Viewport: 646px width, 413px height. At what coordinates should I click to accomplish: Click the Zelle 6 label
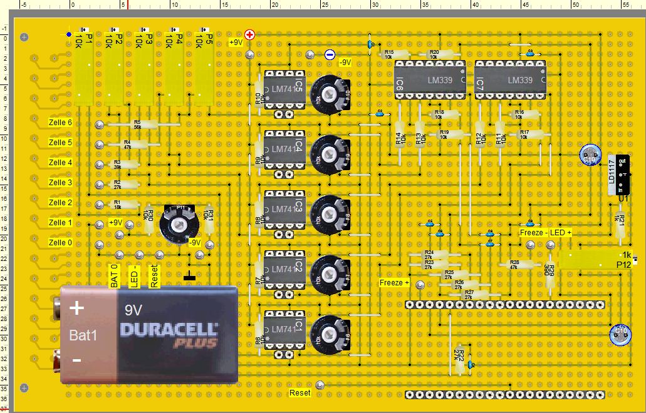[x=61, y=123]
